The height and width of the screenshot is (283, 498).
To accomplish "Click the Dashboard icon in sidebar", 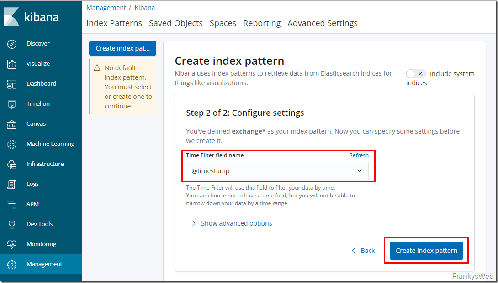I will pyautogui.click(x=12, y=84).
